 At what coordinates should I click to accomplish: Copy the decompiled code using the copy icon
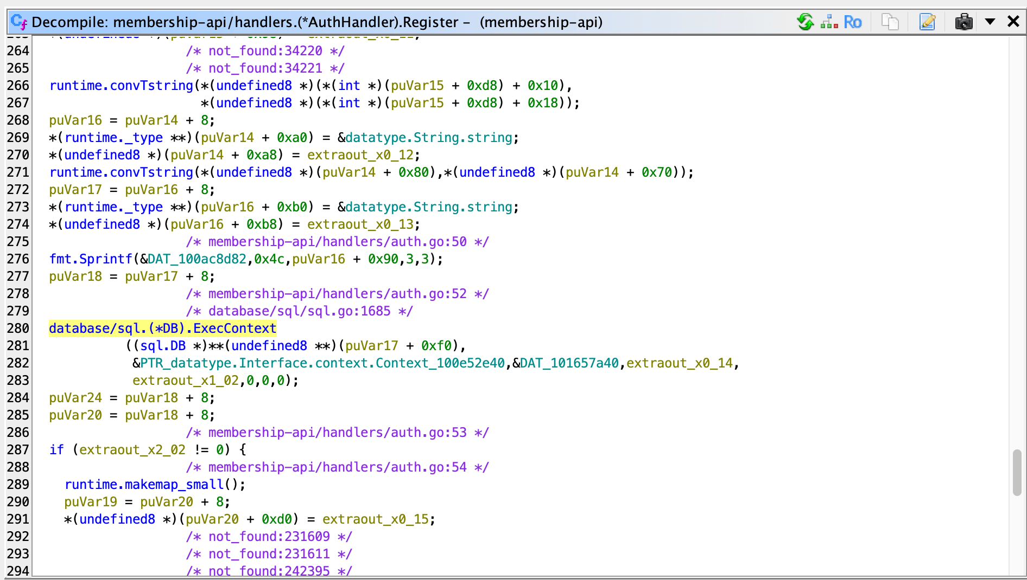pos(890,22)
